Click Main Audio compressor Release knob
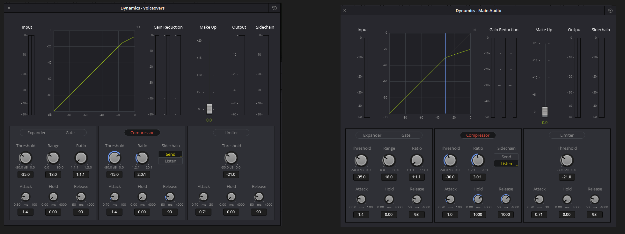This screenshot has height=234, width=625. [x=506, y=199]
